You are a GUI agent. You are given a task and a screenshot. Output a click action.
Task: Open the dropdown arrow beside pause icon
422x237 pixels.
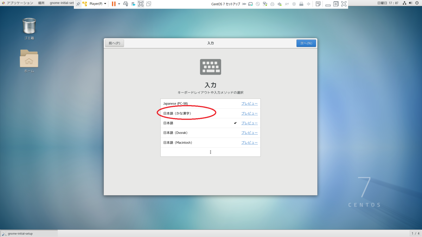(x=119, y=4)
